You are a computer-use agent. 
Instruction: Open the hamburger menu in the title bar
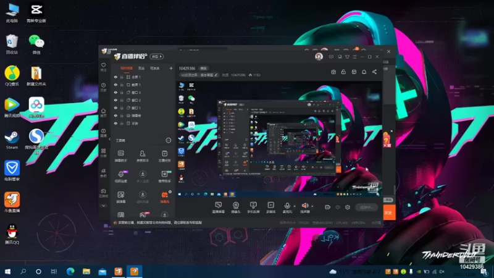[x=354, y=57]
